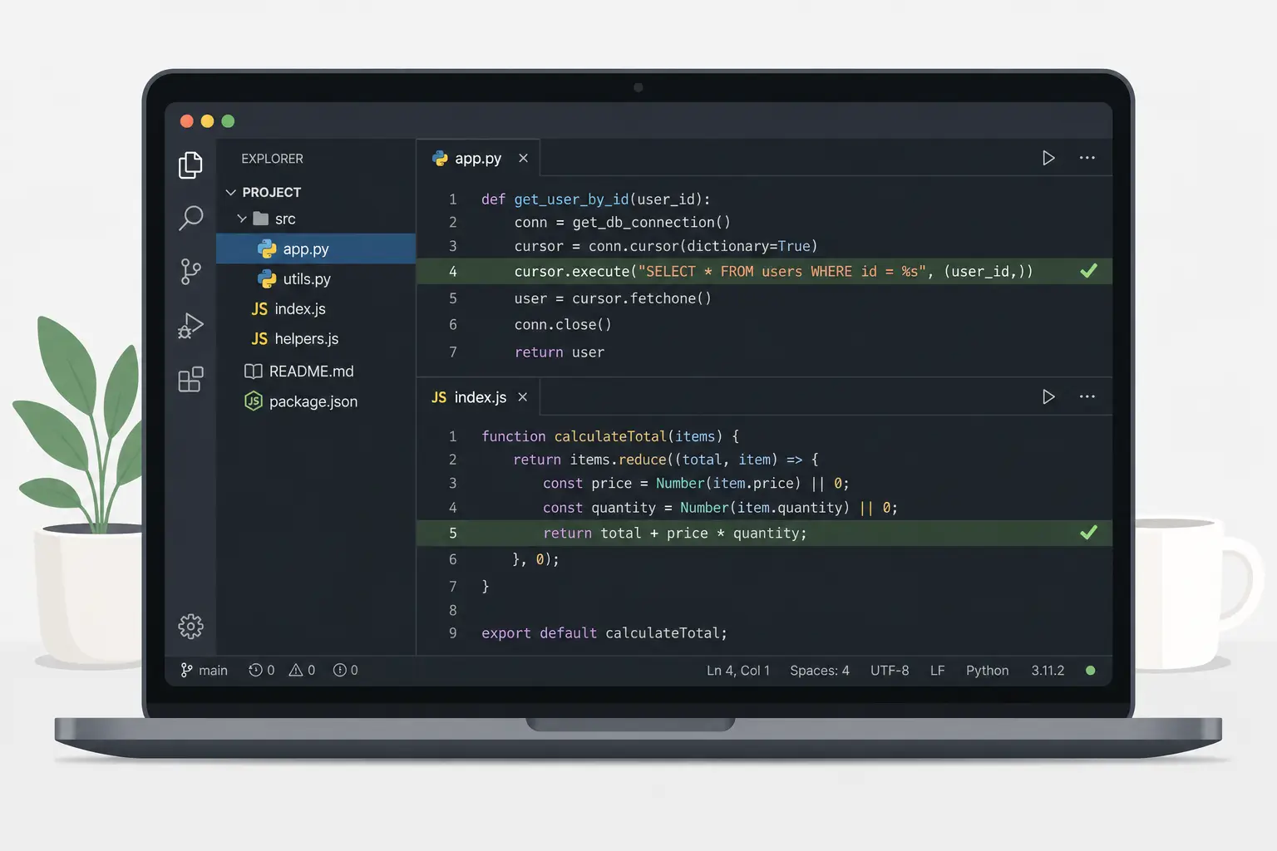Click the warnings triangle count in status bar

[302, 671]
